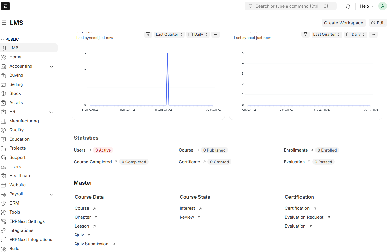The height and width of the screenshot is (252, 388).
Task: Click the Buying sidebar icon
Action: pos(3,75)
